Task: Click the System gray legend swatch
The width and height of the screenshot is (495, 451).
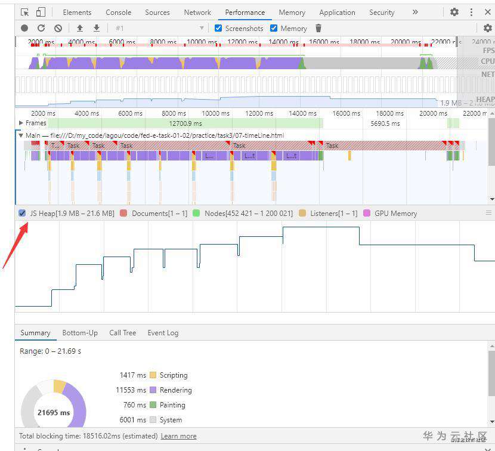Action: tap(153, 419)
